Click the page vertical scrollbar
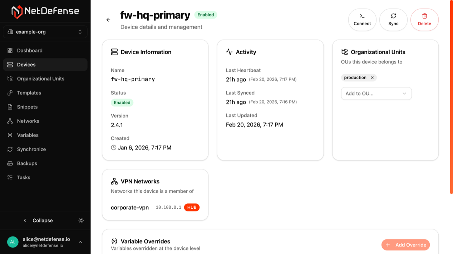 451,97
